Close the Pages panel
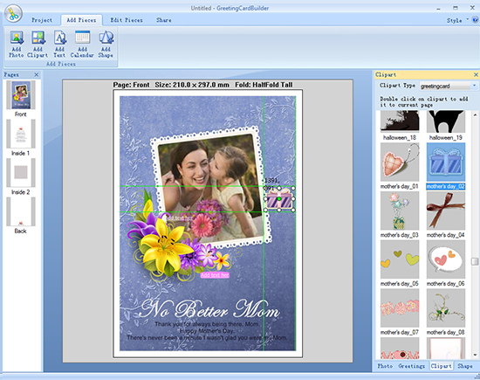Viewport: 480px width, 380px height. click(x=37, y=75)
